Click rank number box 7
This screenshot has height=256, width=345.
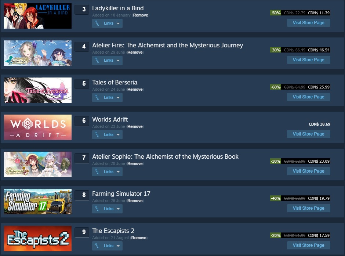(x=82, y=158)
